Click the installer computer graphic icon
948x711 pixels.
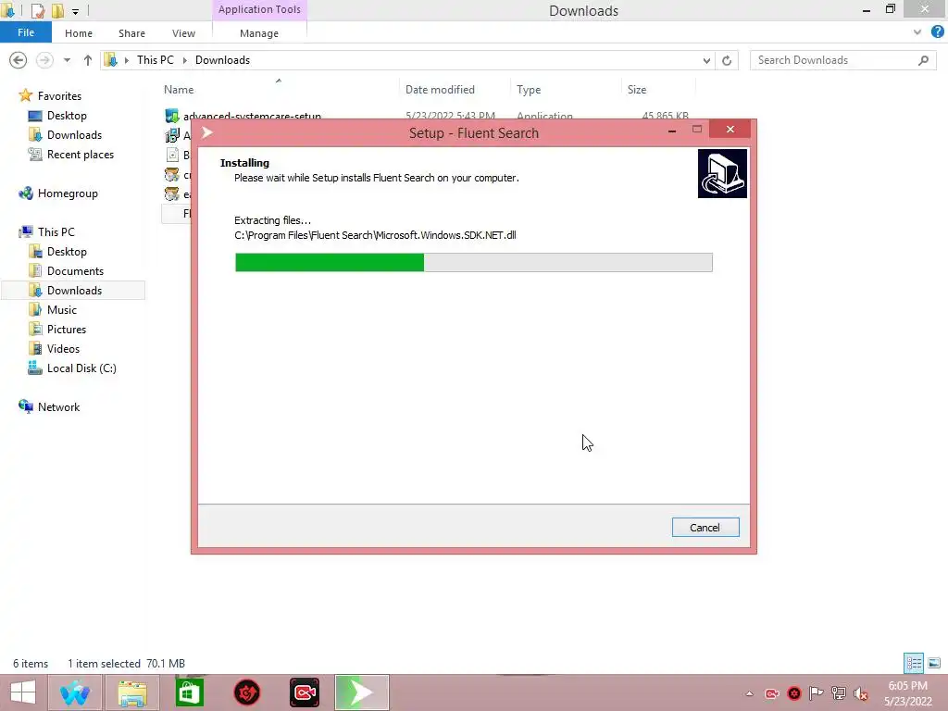point(722,173)
